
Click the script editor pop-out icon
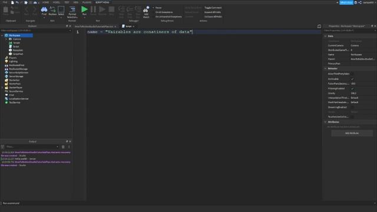[319, 26]
